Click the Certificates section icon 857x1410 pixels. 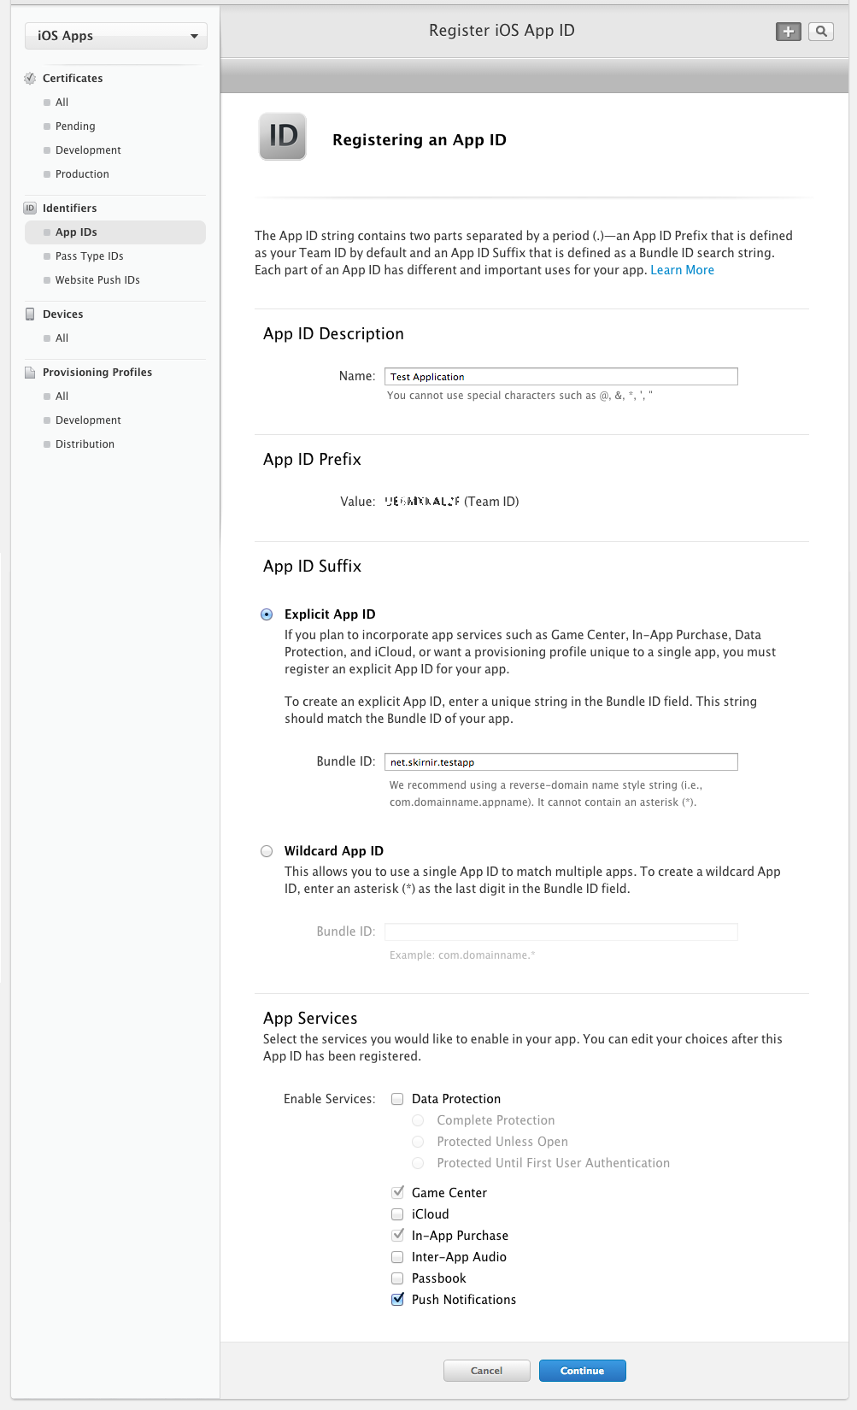[x=30, y=79]
